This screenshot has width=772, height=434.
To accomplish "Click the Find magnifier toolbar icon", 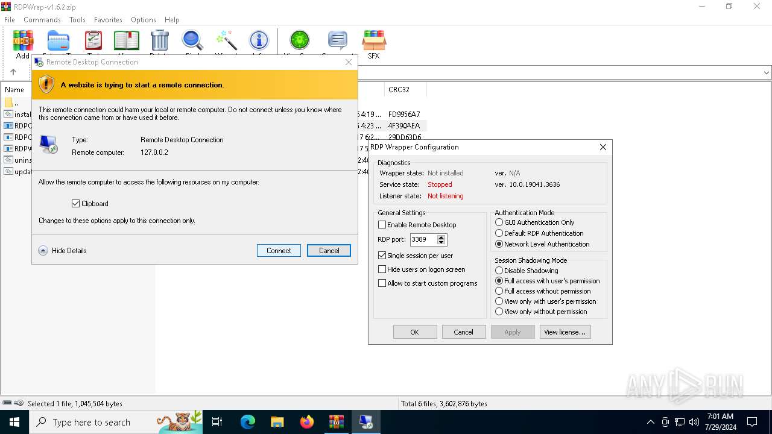I will 192,41.
